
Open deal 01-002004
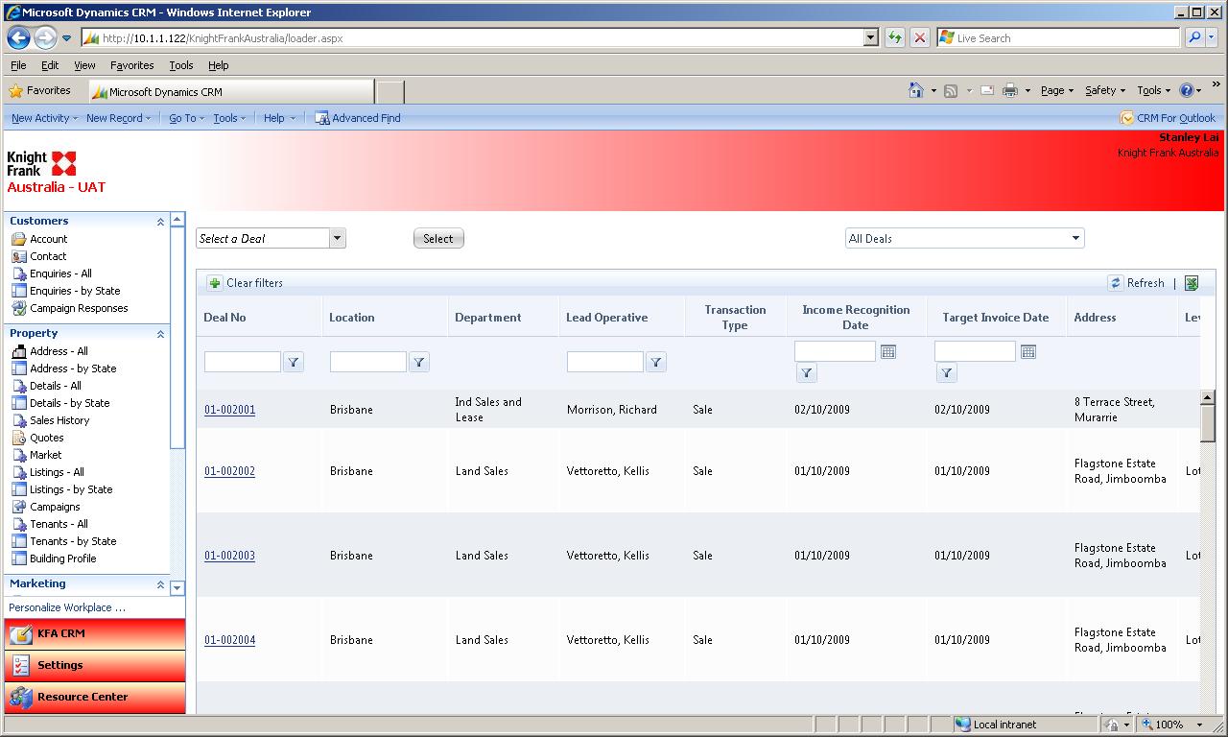[229, 640]
